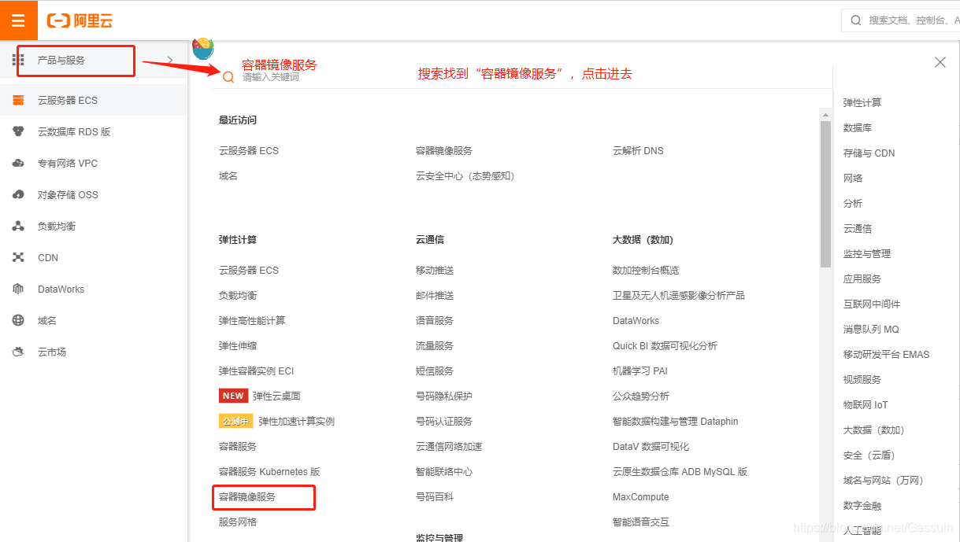Select 对象存储 OSS in sidebar
This screenshot has width=960, height=542.
(68, 194)
